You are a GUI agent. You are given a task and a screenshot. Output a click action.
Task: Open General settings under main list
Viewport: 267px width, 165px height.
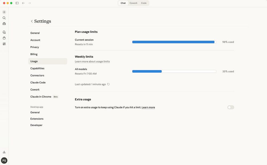(48, 33)
